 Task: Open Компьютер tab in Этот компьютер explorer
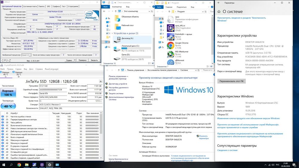[117, 7]
